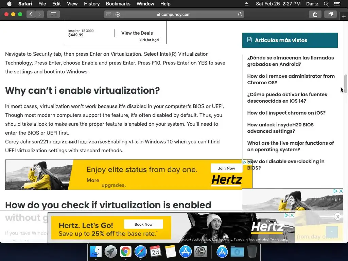Show the Safari sidebar
Image resolution: width=348 pixels, height=261 pixels.
click(53, 14)
